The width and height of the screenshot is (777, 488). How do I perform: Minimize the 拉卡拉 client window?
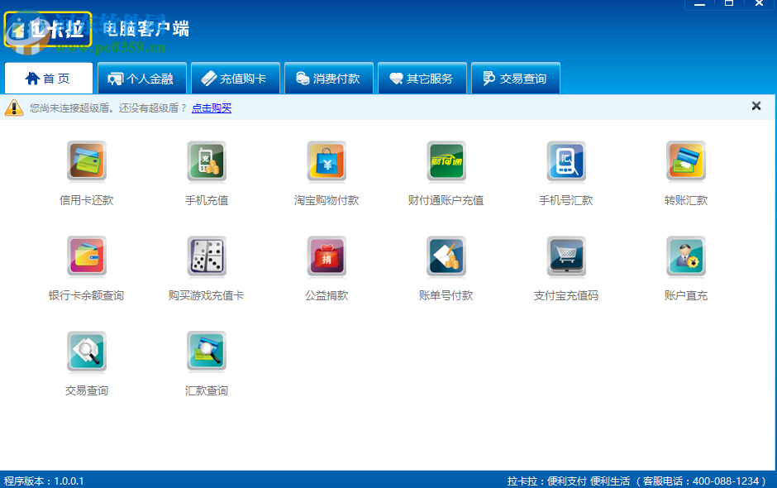tap(699, 4)
